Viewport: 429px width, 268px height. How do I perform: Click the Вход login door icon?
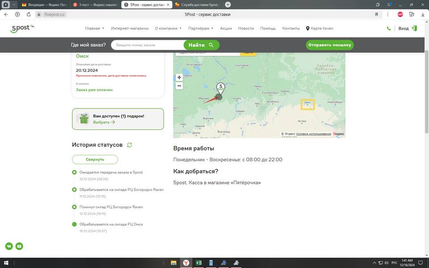[414, 29]
